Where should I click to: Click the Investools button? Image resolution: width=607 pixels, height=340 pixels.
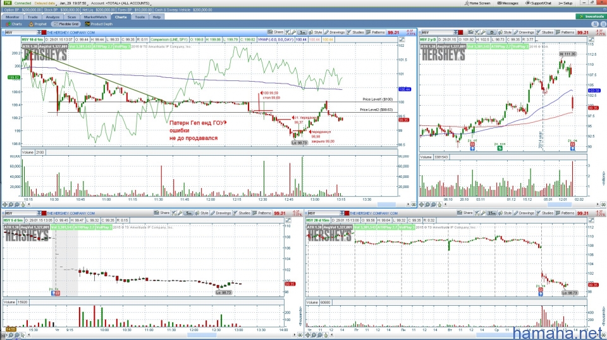point(591,16)
